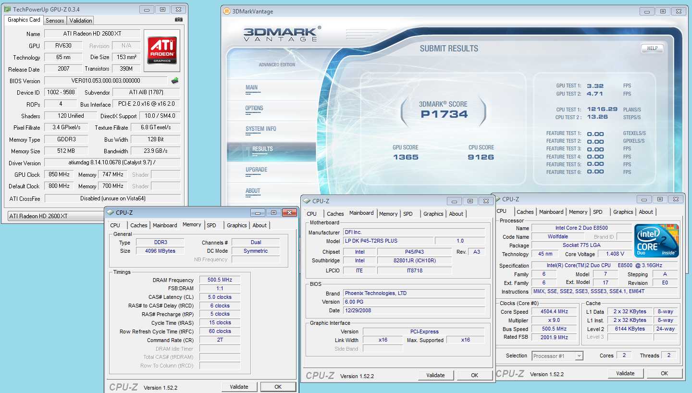
Task: Click Validate in CPU-Z Mainboard window
Action: point(435,375)
